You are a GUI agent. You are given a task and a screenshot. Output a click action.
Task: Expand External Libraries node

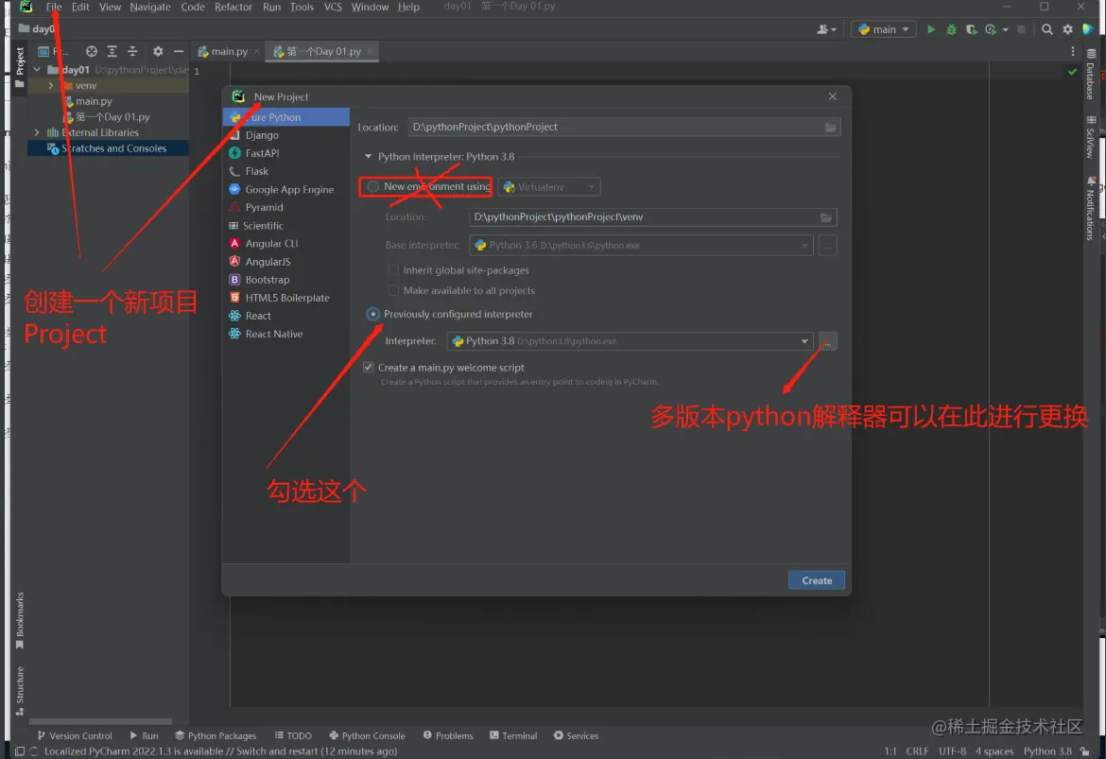[37, 132]
